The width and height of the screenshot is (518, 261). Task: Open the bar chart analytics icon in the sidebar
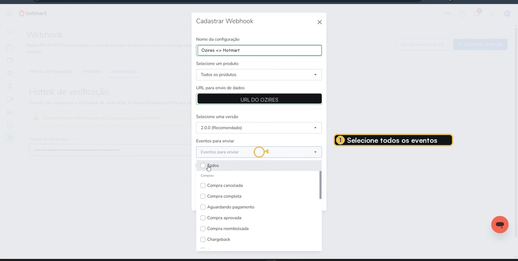point(10,112)
